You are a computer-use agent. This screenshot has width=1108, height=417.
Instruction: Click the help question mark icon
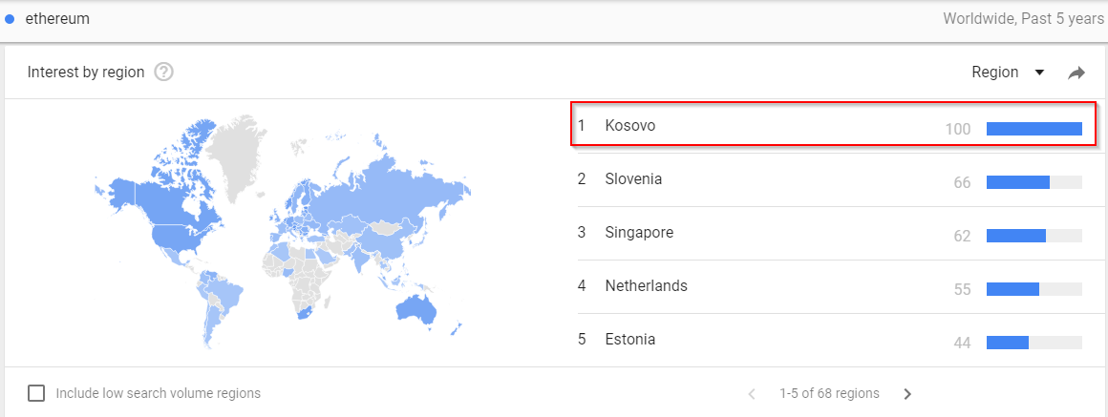click(x=164, y=72)
